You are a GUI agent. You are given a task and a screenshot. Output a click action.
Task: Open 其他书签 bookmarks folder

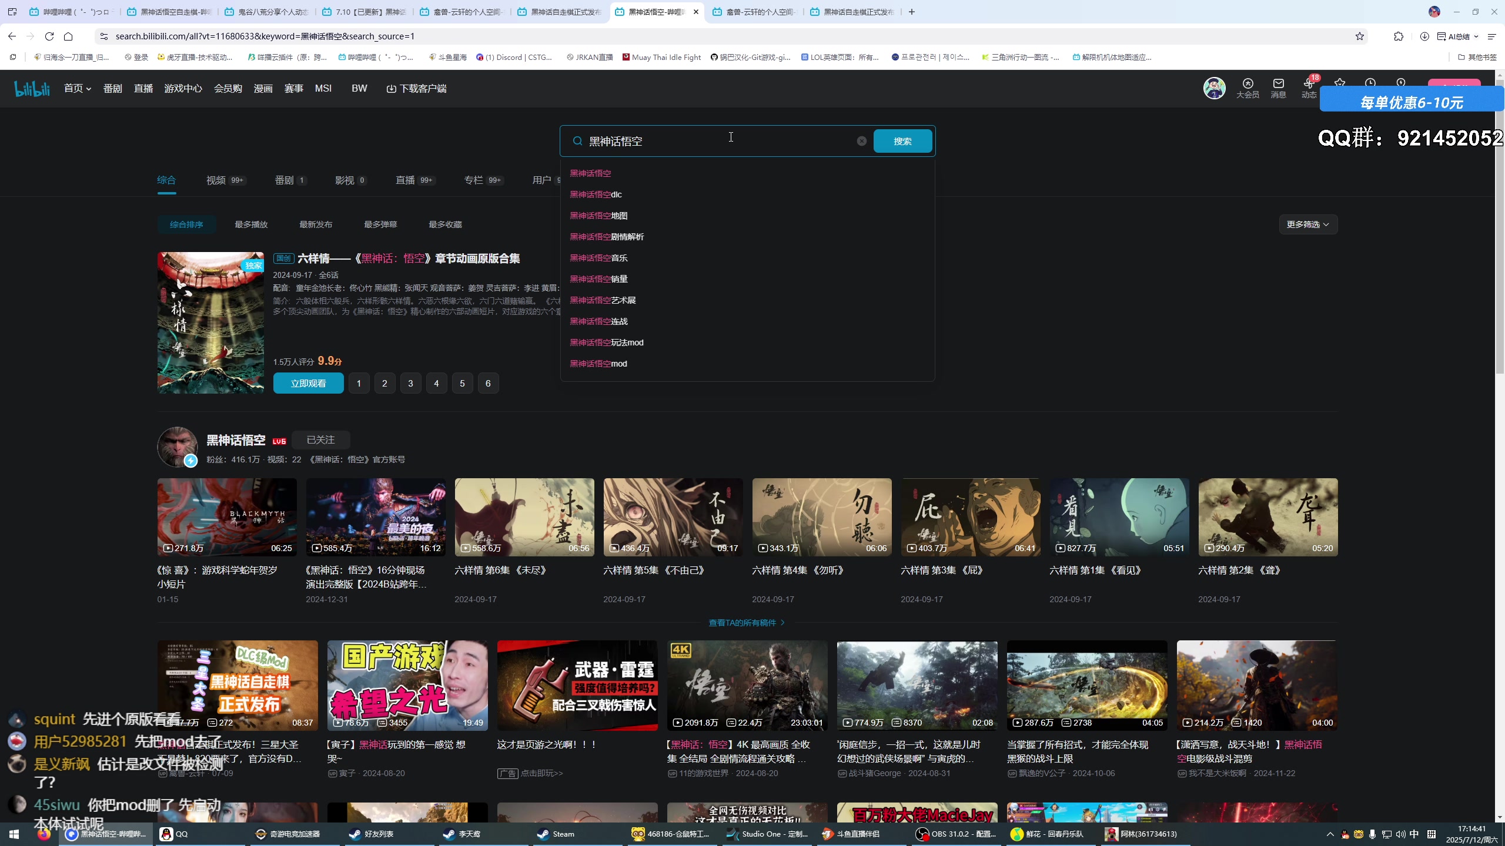[1477, 57]
